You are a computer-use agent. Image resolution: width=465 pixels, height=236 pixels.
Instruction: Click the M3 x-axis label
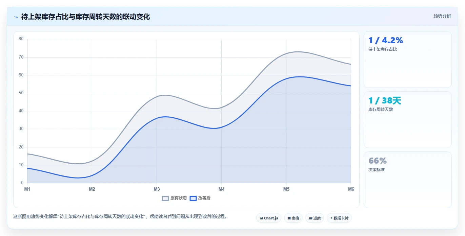point(157,189)
